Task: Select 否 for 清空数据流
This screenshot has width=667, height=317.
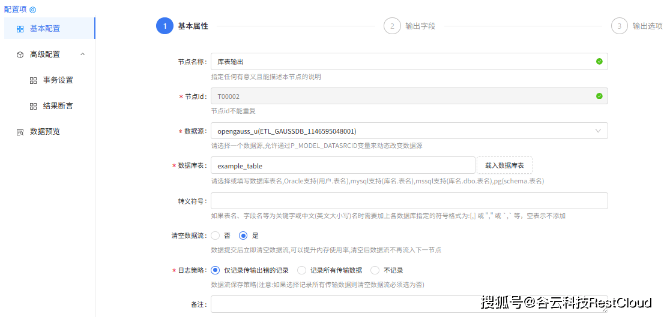Action: [x=216, y=236]
